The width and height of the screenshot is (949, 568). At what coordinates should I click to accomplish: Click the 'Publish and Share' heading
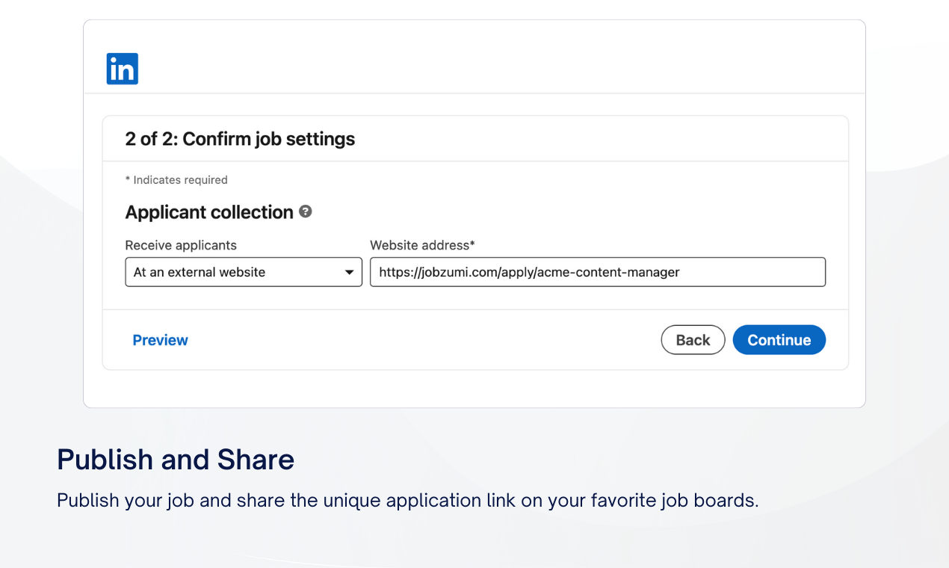pyautogui.click(x=176, y=460)
